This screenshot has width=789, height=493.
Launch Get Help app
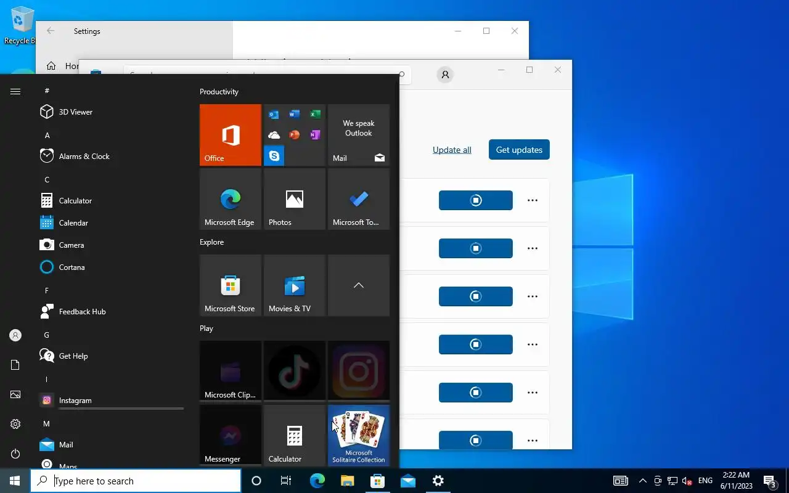pyautogui.click(x=111, y=356)
